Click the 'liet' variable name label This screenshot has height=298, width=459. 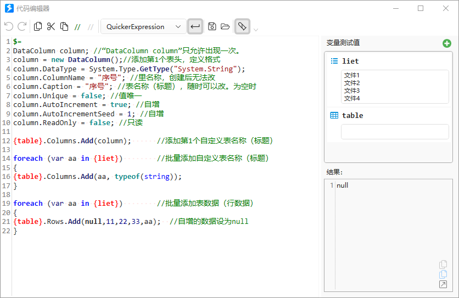350,61
